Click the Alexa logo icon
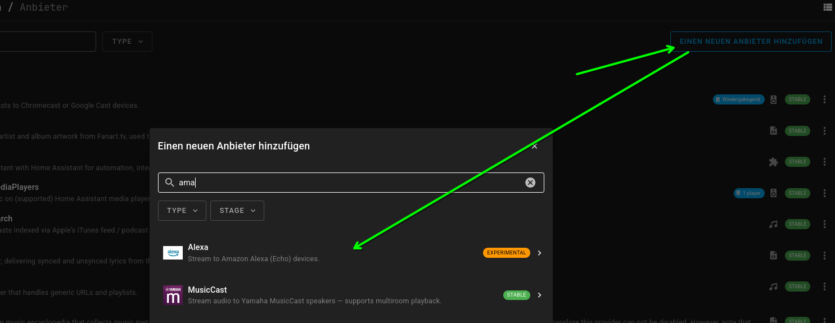Screen dimensions: 835x323 coord(173,253)
